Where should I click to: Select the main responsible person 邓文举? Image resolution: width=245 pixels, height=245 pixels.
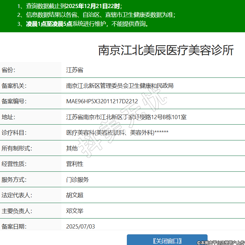pyautogui.click(x=75, y=211)
